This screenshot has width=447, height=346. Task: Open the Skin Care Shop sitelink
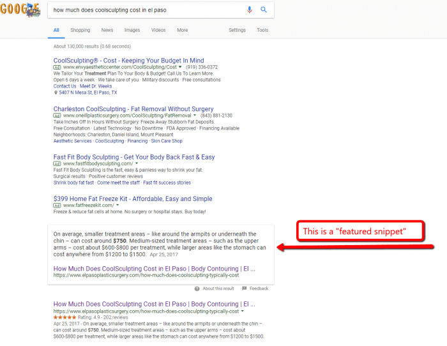[167, 141]
